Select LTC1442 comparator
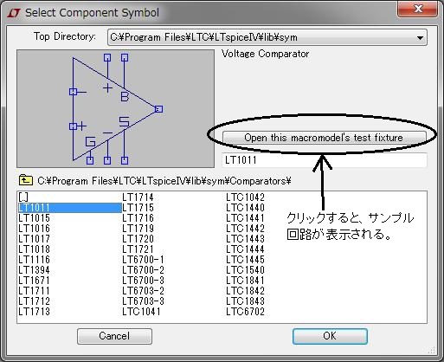444x362 pixels. point(245,229)
